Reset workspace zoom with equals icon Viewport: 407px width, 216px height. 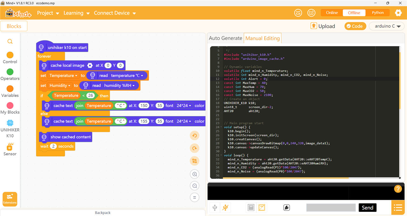coord(195,197)
